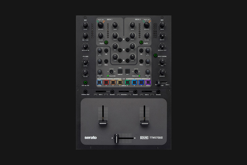Click the AUX Filter knob

tap(85, 72)
